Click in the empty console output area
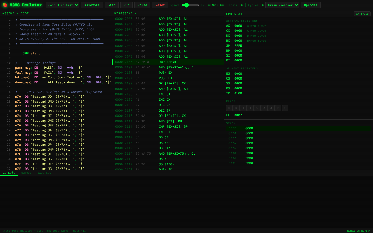Screen dimensions: 373x233 click(186, 202)
